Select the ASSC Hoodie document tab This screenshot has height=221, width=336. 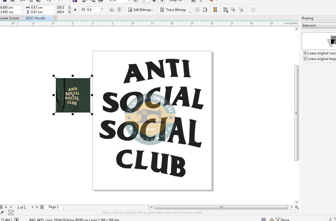coord(36,18)
